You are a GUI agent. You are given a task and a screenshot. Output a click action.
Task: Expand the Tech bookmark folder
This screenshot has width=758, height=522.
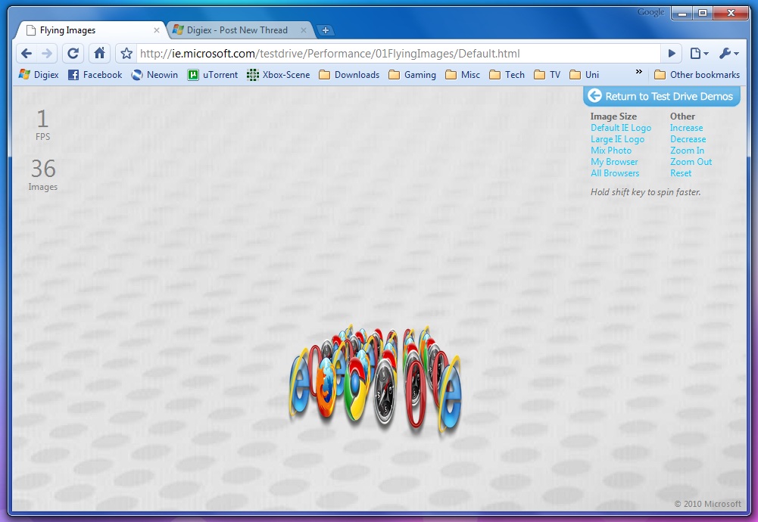[507, 75]
